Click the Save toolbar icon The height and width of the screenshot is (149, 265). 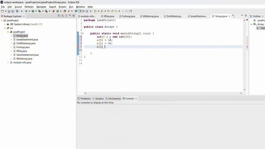[9, 11]
